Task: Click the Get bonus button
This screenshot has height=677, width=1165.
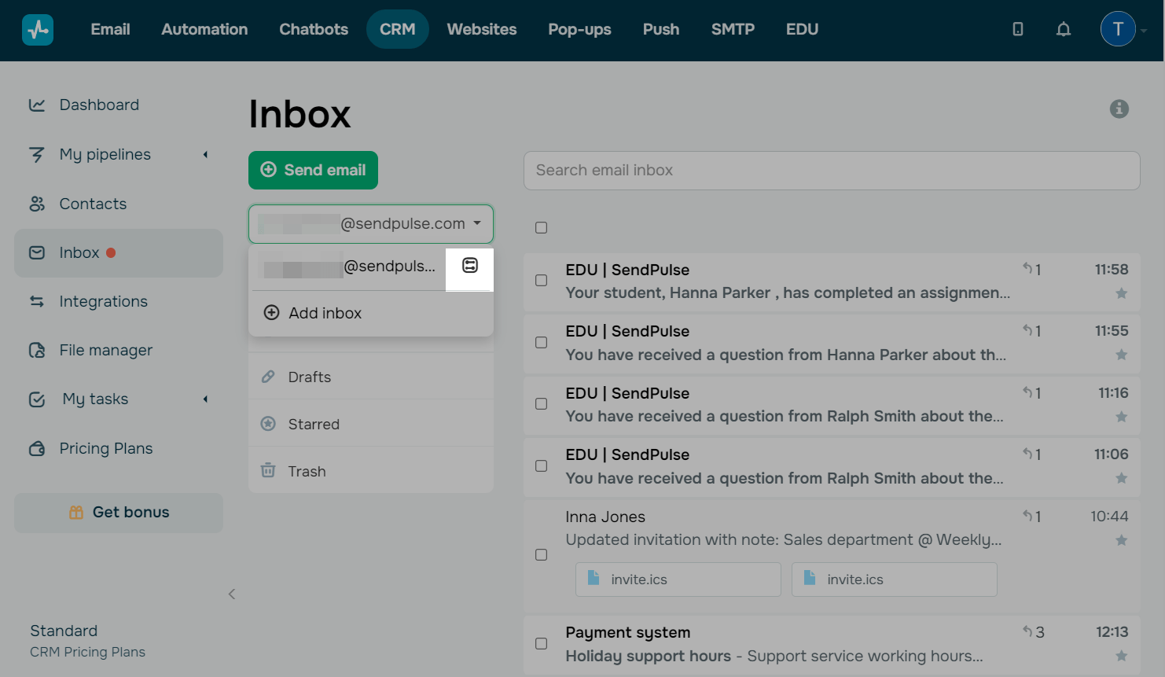Action: tap(119, 513)
